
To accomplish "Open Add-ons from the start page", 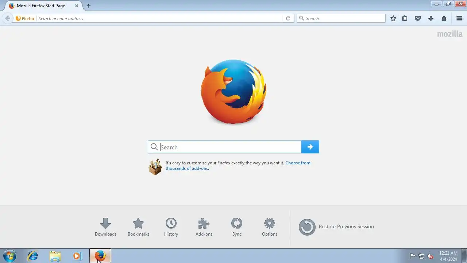I will tap(204, 227).
